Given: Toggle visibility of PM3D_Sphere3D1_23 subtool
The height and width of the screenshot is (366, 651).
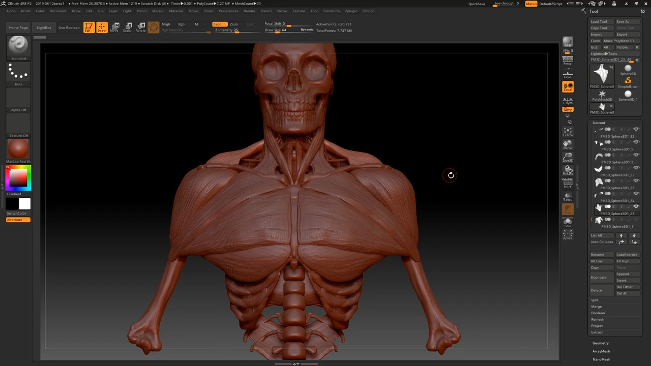Looking at the screenshot, I should click(x=636, y=206).
